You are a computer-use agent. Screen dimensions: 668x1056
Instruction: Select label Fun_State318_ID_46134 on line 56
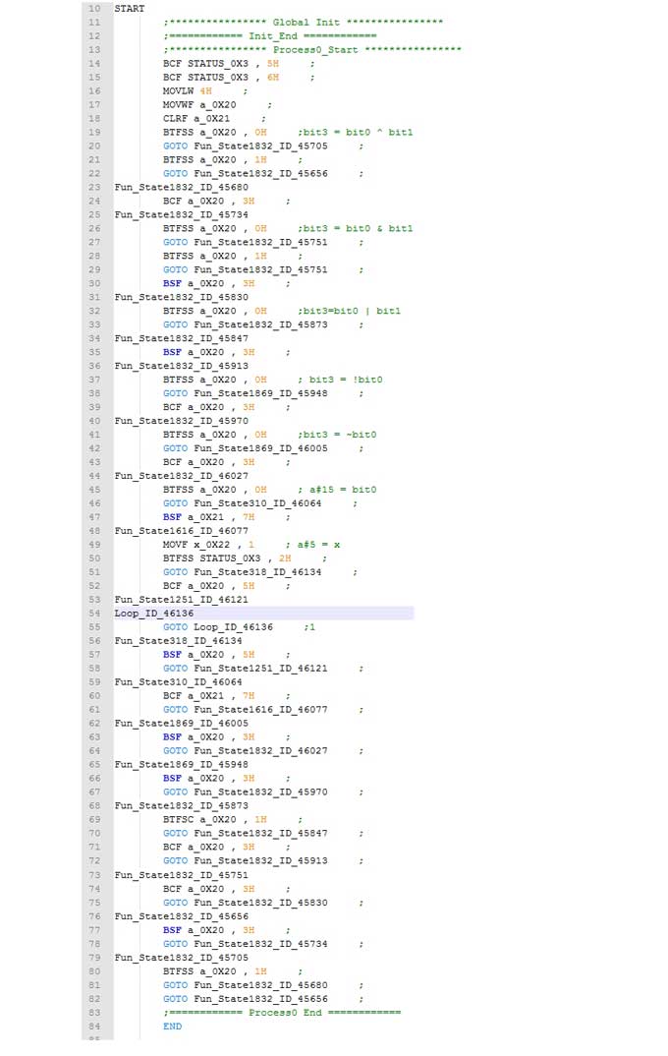click(178, 641)
